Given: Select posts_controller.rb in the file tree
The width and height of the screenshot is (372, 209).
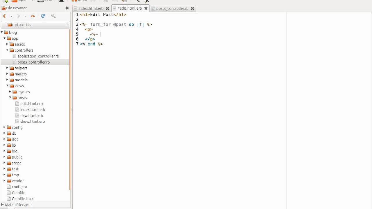Looking at the screenshot, I should point(33,62).
